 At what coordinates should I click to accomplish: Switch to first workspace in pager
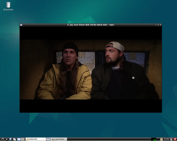[19, 139]
